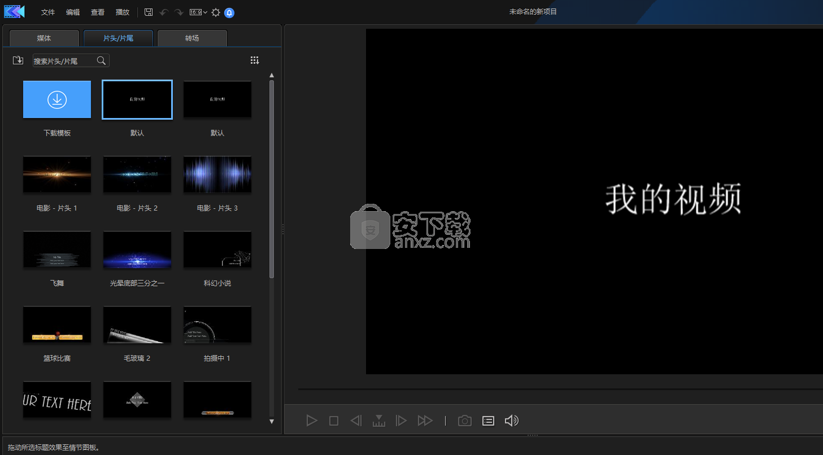Open the 文件 menu
Screen dimensions: 823x455
pyautogui.click(x=48, y=12)
